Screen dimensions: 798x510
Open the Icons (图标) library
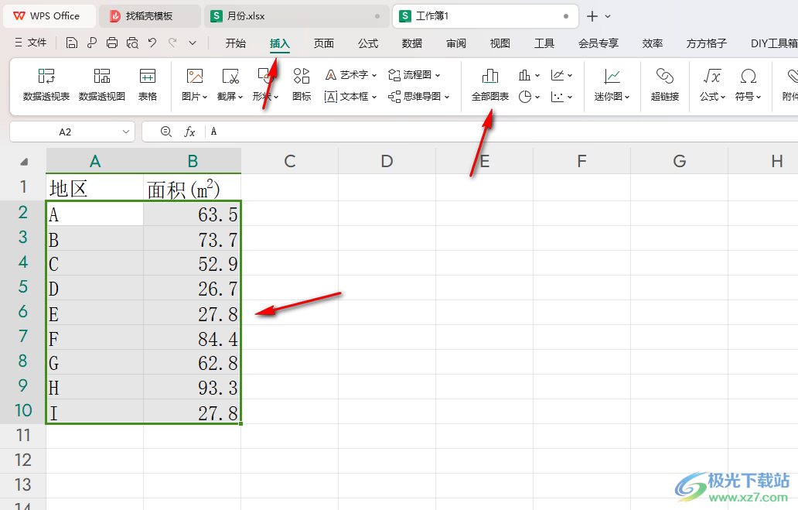(x=302, y=84)
